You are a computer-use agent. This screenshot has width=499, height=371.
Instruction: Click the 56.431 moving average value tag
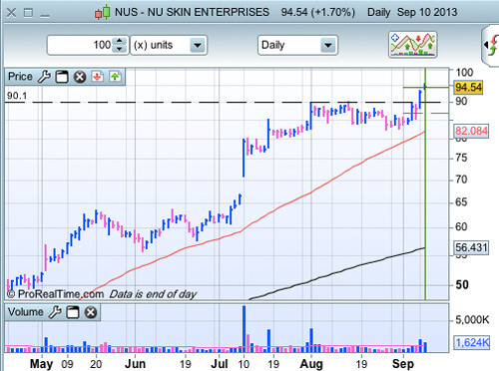(471, 247)
